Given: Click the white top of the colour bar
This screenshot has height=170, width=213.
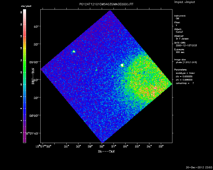Looking at the screenshot, I should pyautogui.click(x=25, y=12).
